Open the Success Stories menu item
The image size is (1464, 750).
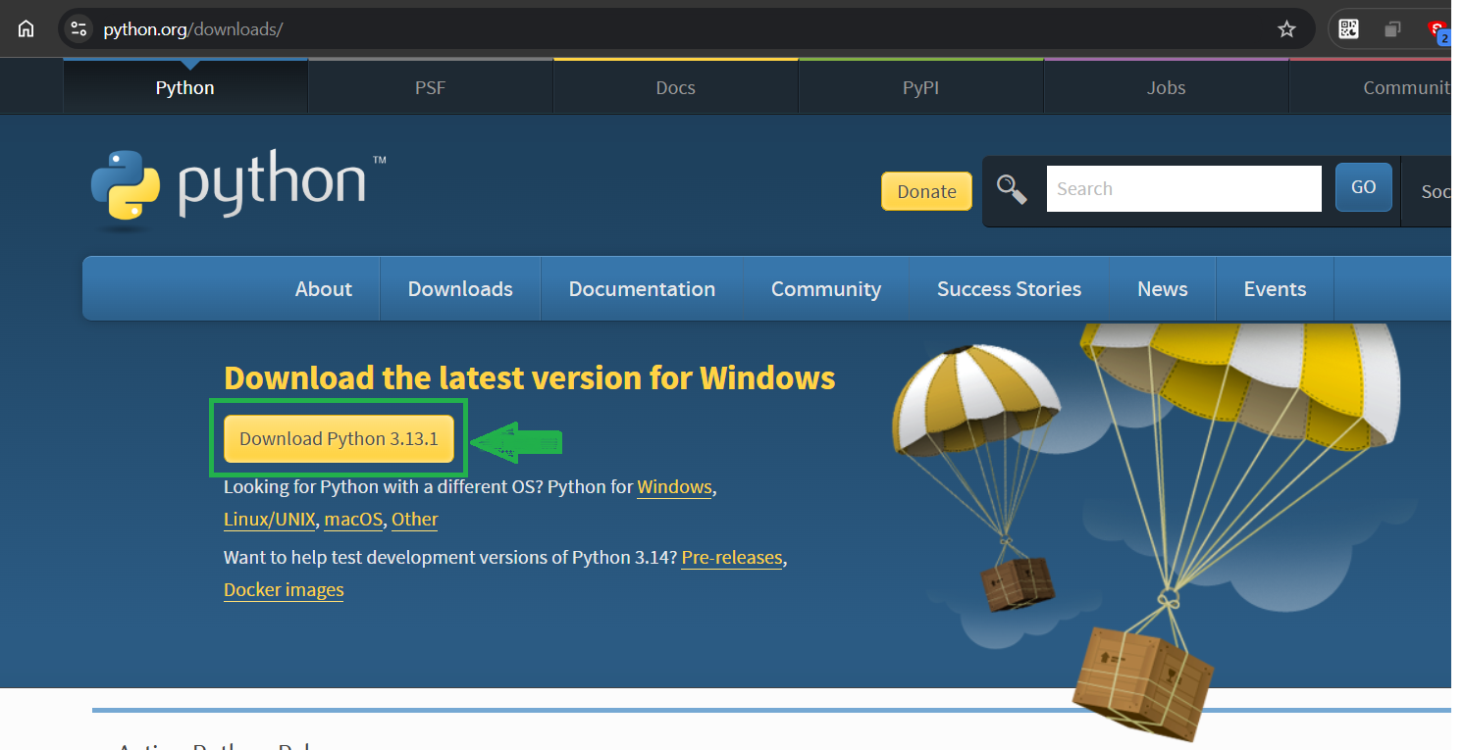(x=1009, y=289)
